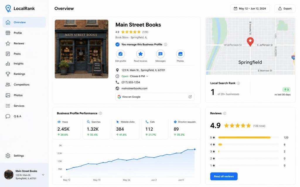Click the Photos quick action icon
This screenshot has width=300, height=187.
pos(180,54)
